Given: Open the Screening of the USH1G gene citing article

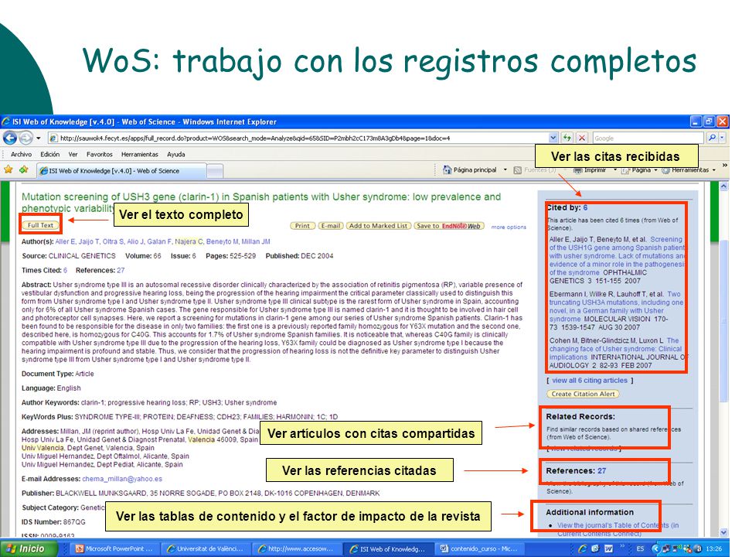Looking at the screenshot, I should [617, 256].
